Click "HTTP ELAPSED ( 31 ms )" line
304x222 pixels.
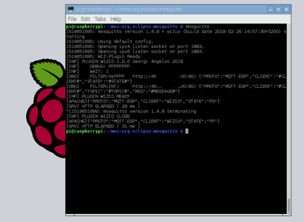(103, 126)
